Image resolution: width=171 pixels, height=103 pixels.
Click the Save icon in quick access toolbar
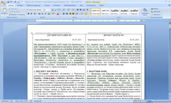tap(8, 2)
